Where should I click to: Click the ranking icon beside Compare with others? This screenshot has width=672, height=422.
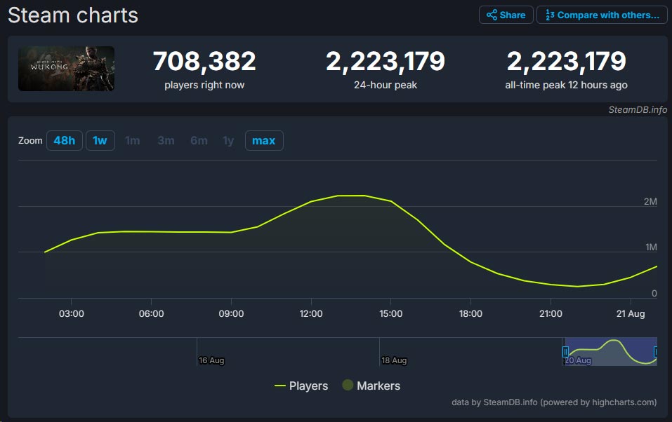(x=550, y=15)
